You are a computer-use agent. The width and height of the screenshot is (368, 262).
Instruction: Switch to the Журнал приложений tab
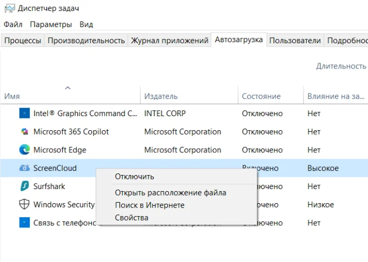[x=169, y=41]
